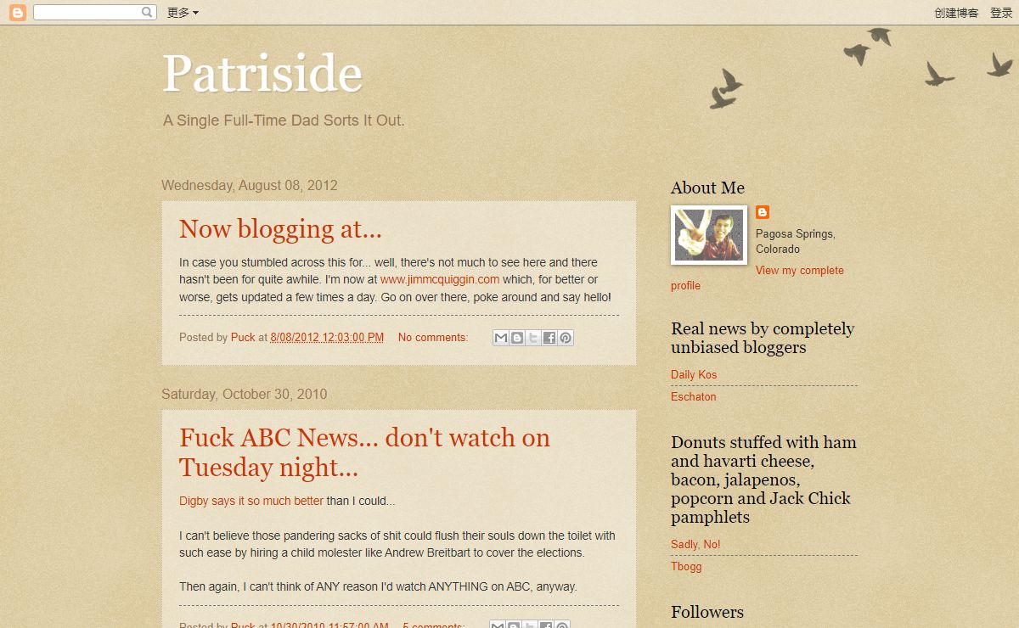Open the 更多 dropdown in the navbar
Screen dimensions: 1019x628
pyautogui.click(x=183, y=13)
